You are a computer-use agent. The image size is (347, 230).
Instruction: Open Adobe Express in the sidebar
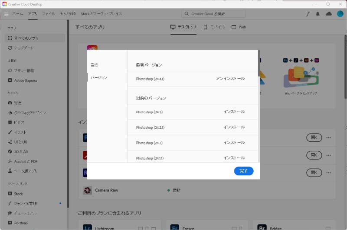coord(23,80)
